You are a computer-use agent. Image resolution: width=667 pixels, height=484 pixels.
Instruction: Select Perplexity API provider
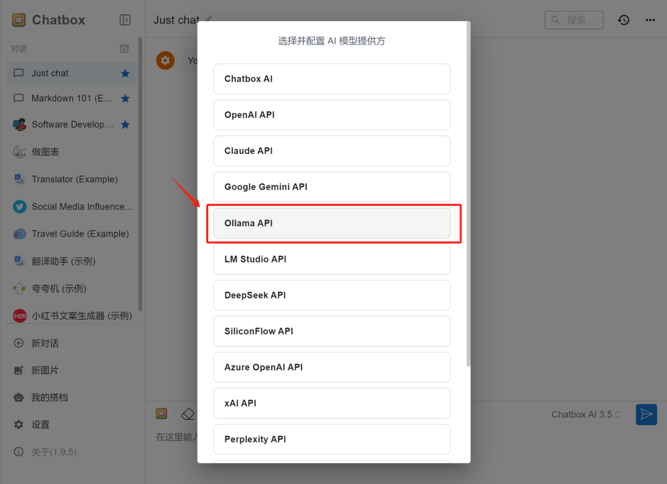pos(332,439)
